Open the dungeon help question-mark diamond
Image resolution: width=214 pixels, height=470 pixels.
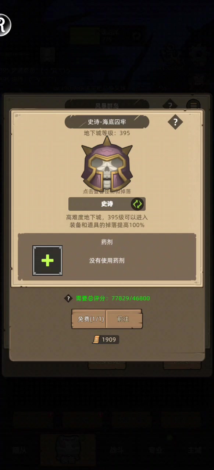coord(175,122)
